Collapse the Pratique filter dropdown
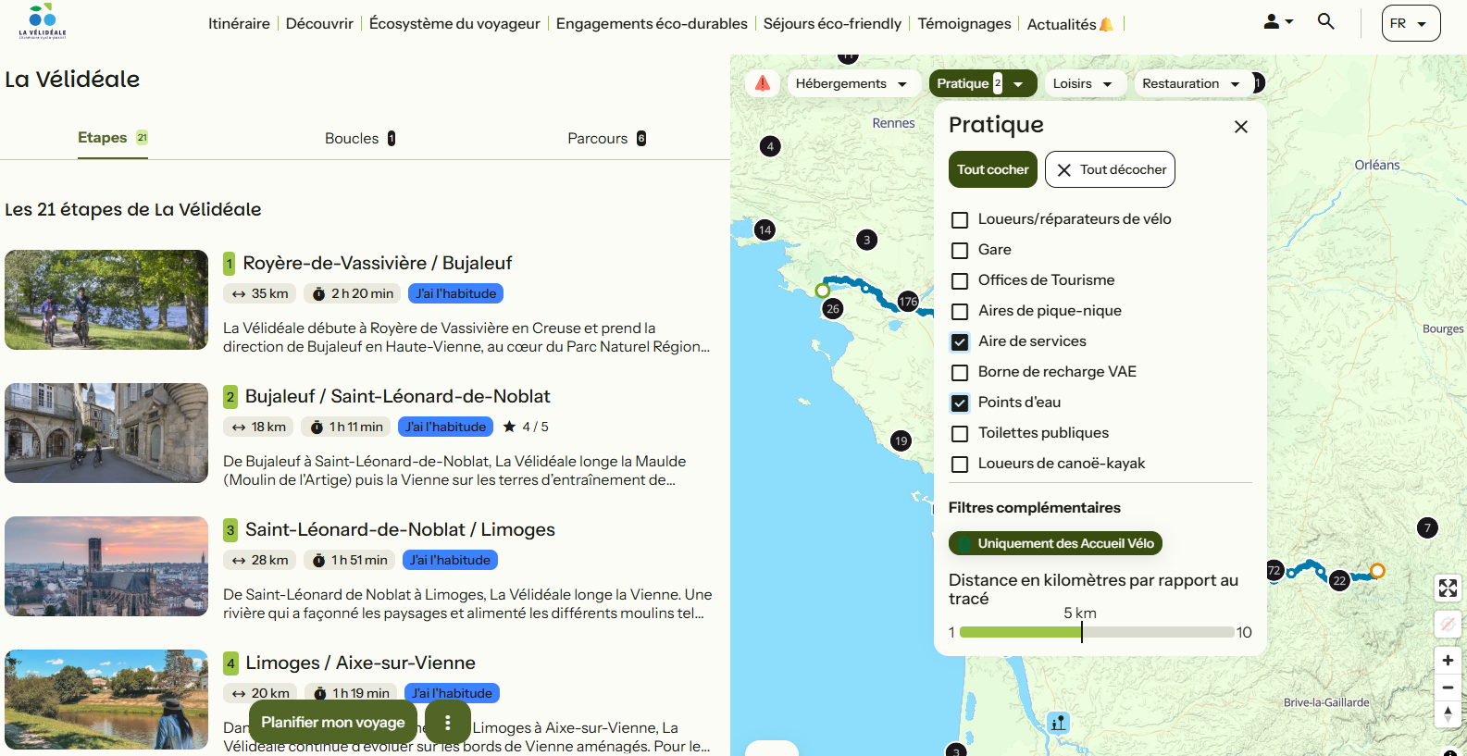The height and width of the screenshot is (756, 1467). [x=982, y=83]
